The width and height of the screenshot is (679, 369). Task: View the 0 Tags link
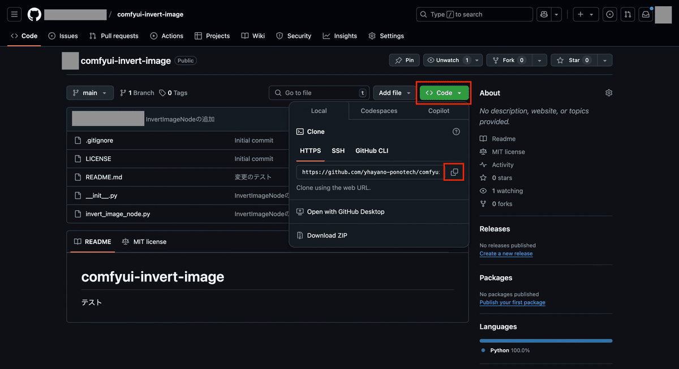(173, 93)
